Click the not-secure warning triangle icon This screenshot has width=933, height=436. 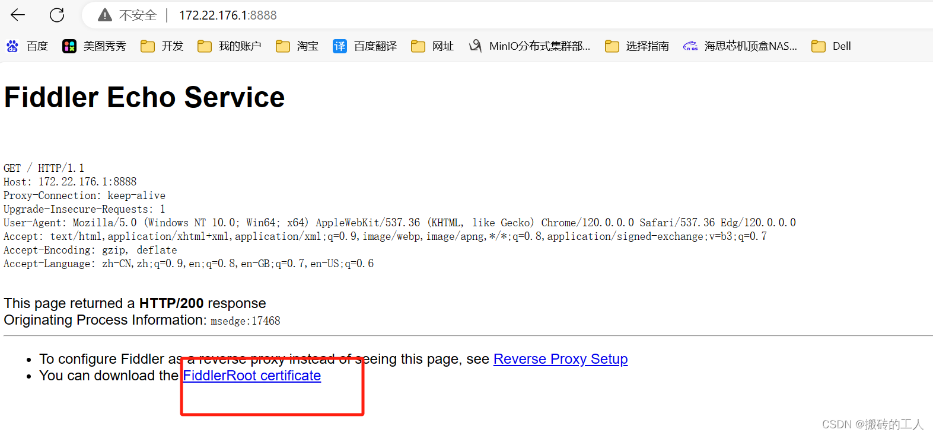105,15
